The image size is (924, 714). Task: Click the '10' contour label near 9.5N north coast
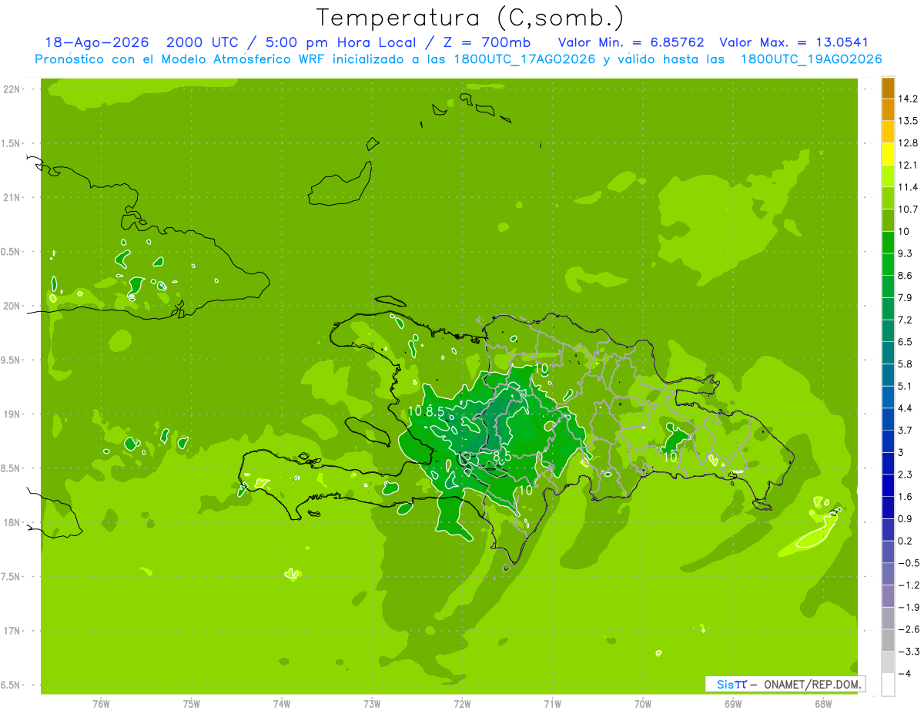pos(542,369)
